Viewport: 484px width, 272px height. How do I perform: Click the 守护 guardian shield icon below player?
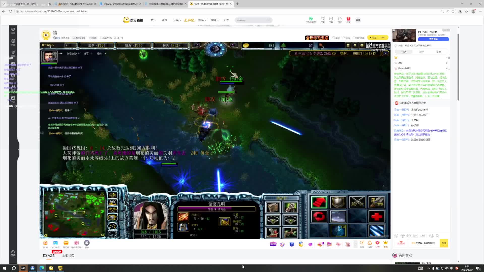pos(377,244)
